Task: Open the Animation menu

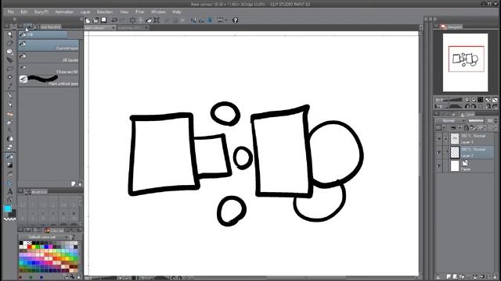Action: point(64,12)
